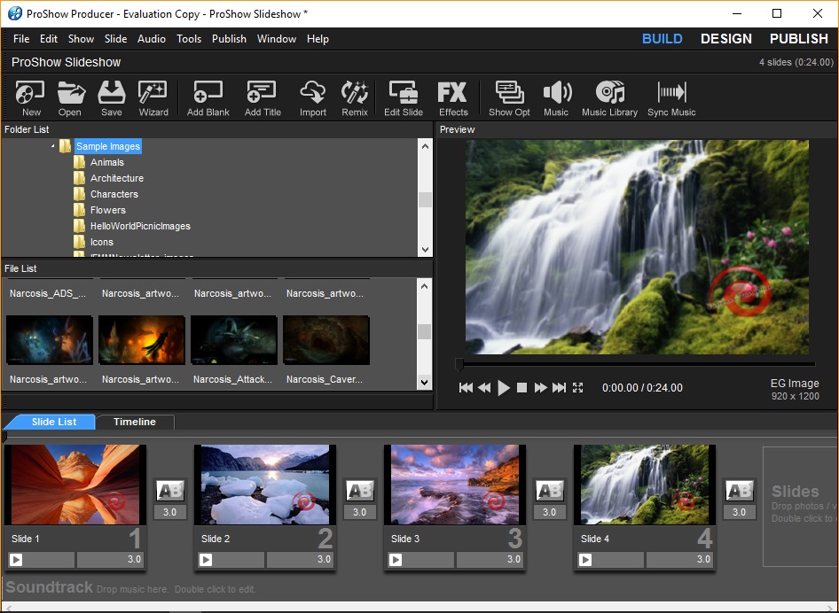Screen dimensions: 839x613
Task: Switch to BUILD workspace
Action: coord(662,39)
